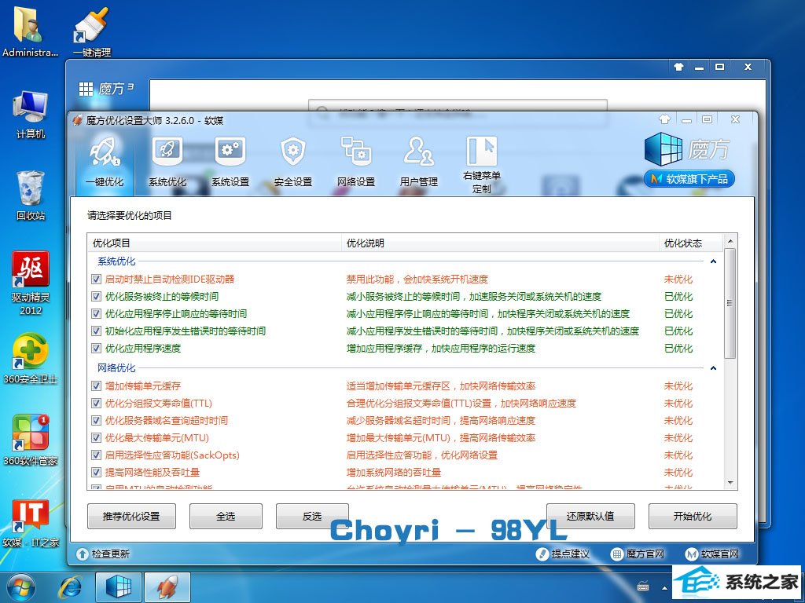
Task: Click the list scrollbar down arrow
Action: tap(730, 483)
